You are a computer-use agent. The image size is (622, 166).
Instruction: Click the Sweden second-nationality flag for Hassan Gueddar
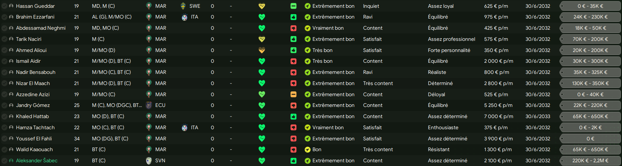pyautogui.click(x=183, y=6)
